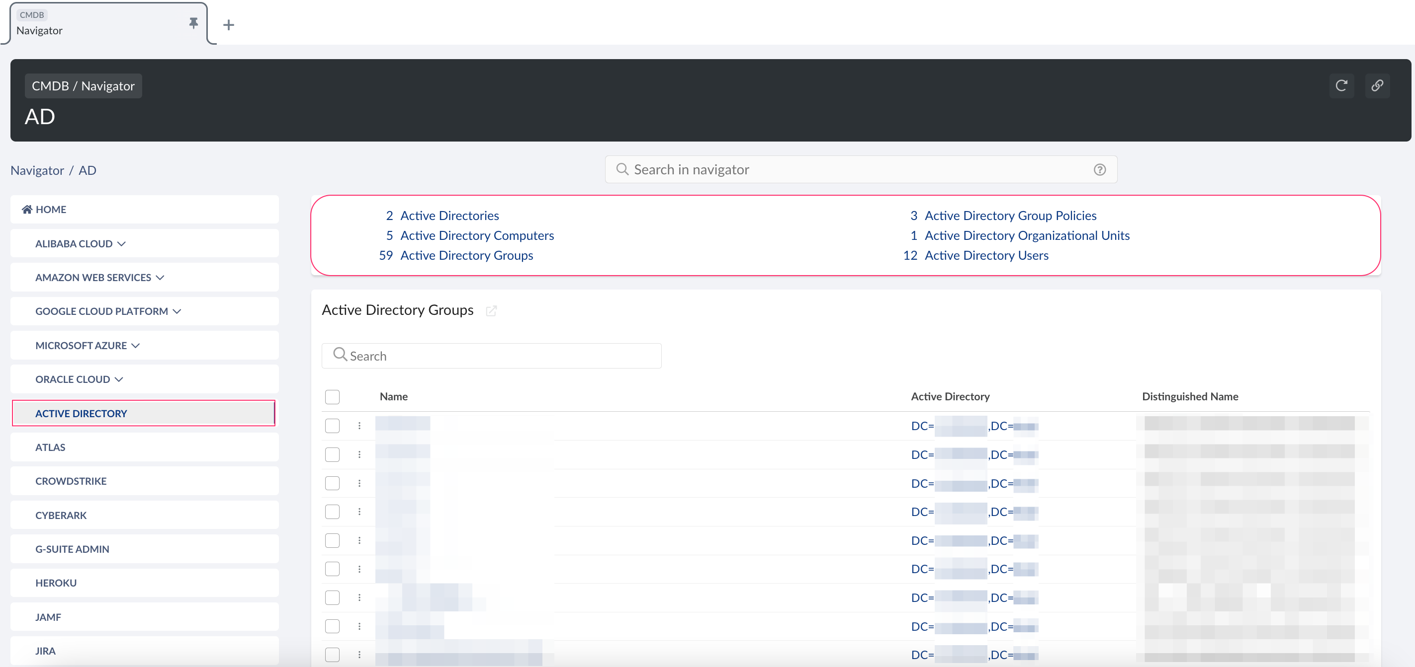Image resolution: width=1415 pixels, height=667 pixels.
Task: Open the first row's Active Directory DC link
Action: point(974,426)
